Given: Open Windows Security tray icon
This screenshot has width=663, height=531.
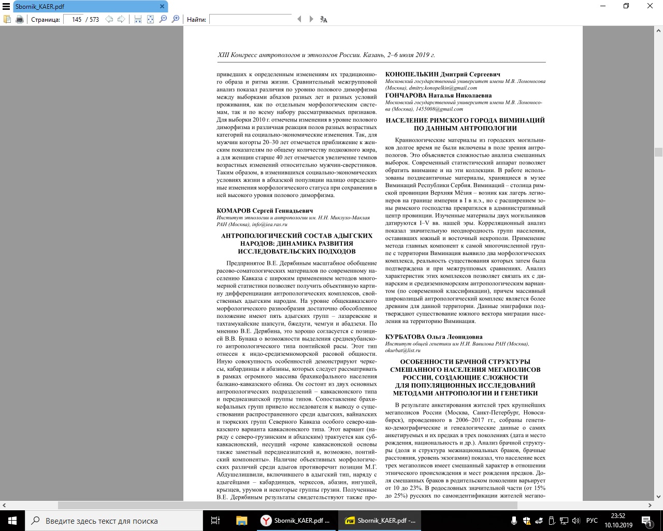Looking at the screenshot, I should (x=526, y=521).
